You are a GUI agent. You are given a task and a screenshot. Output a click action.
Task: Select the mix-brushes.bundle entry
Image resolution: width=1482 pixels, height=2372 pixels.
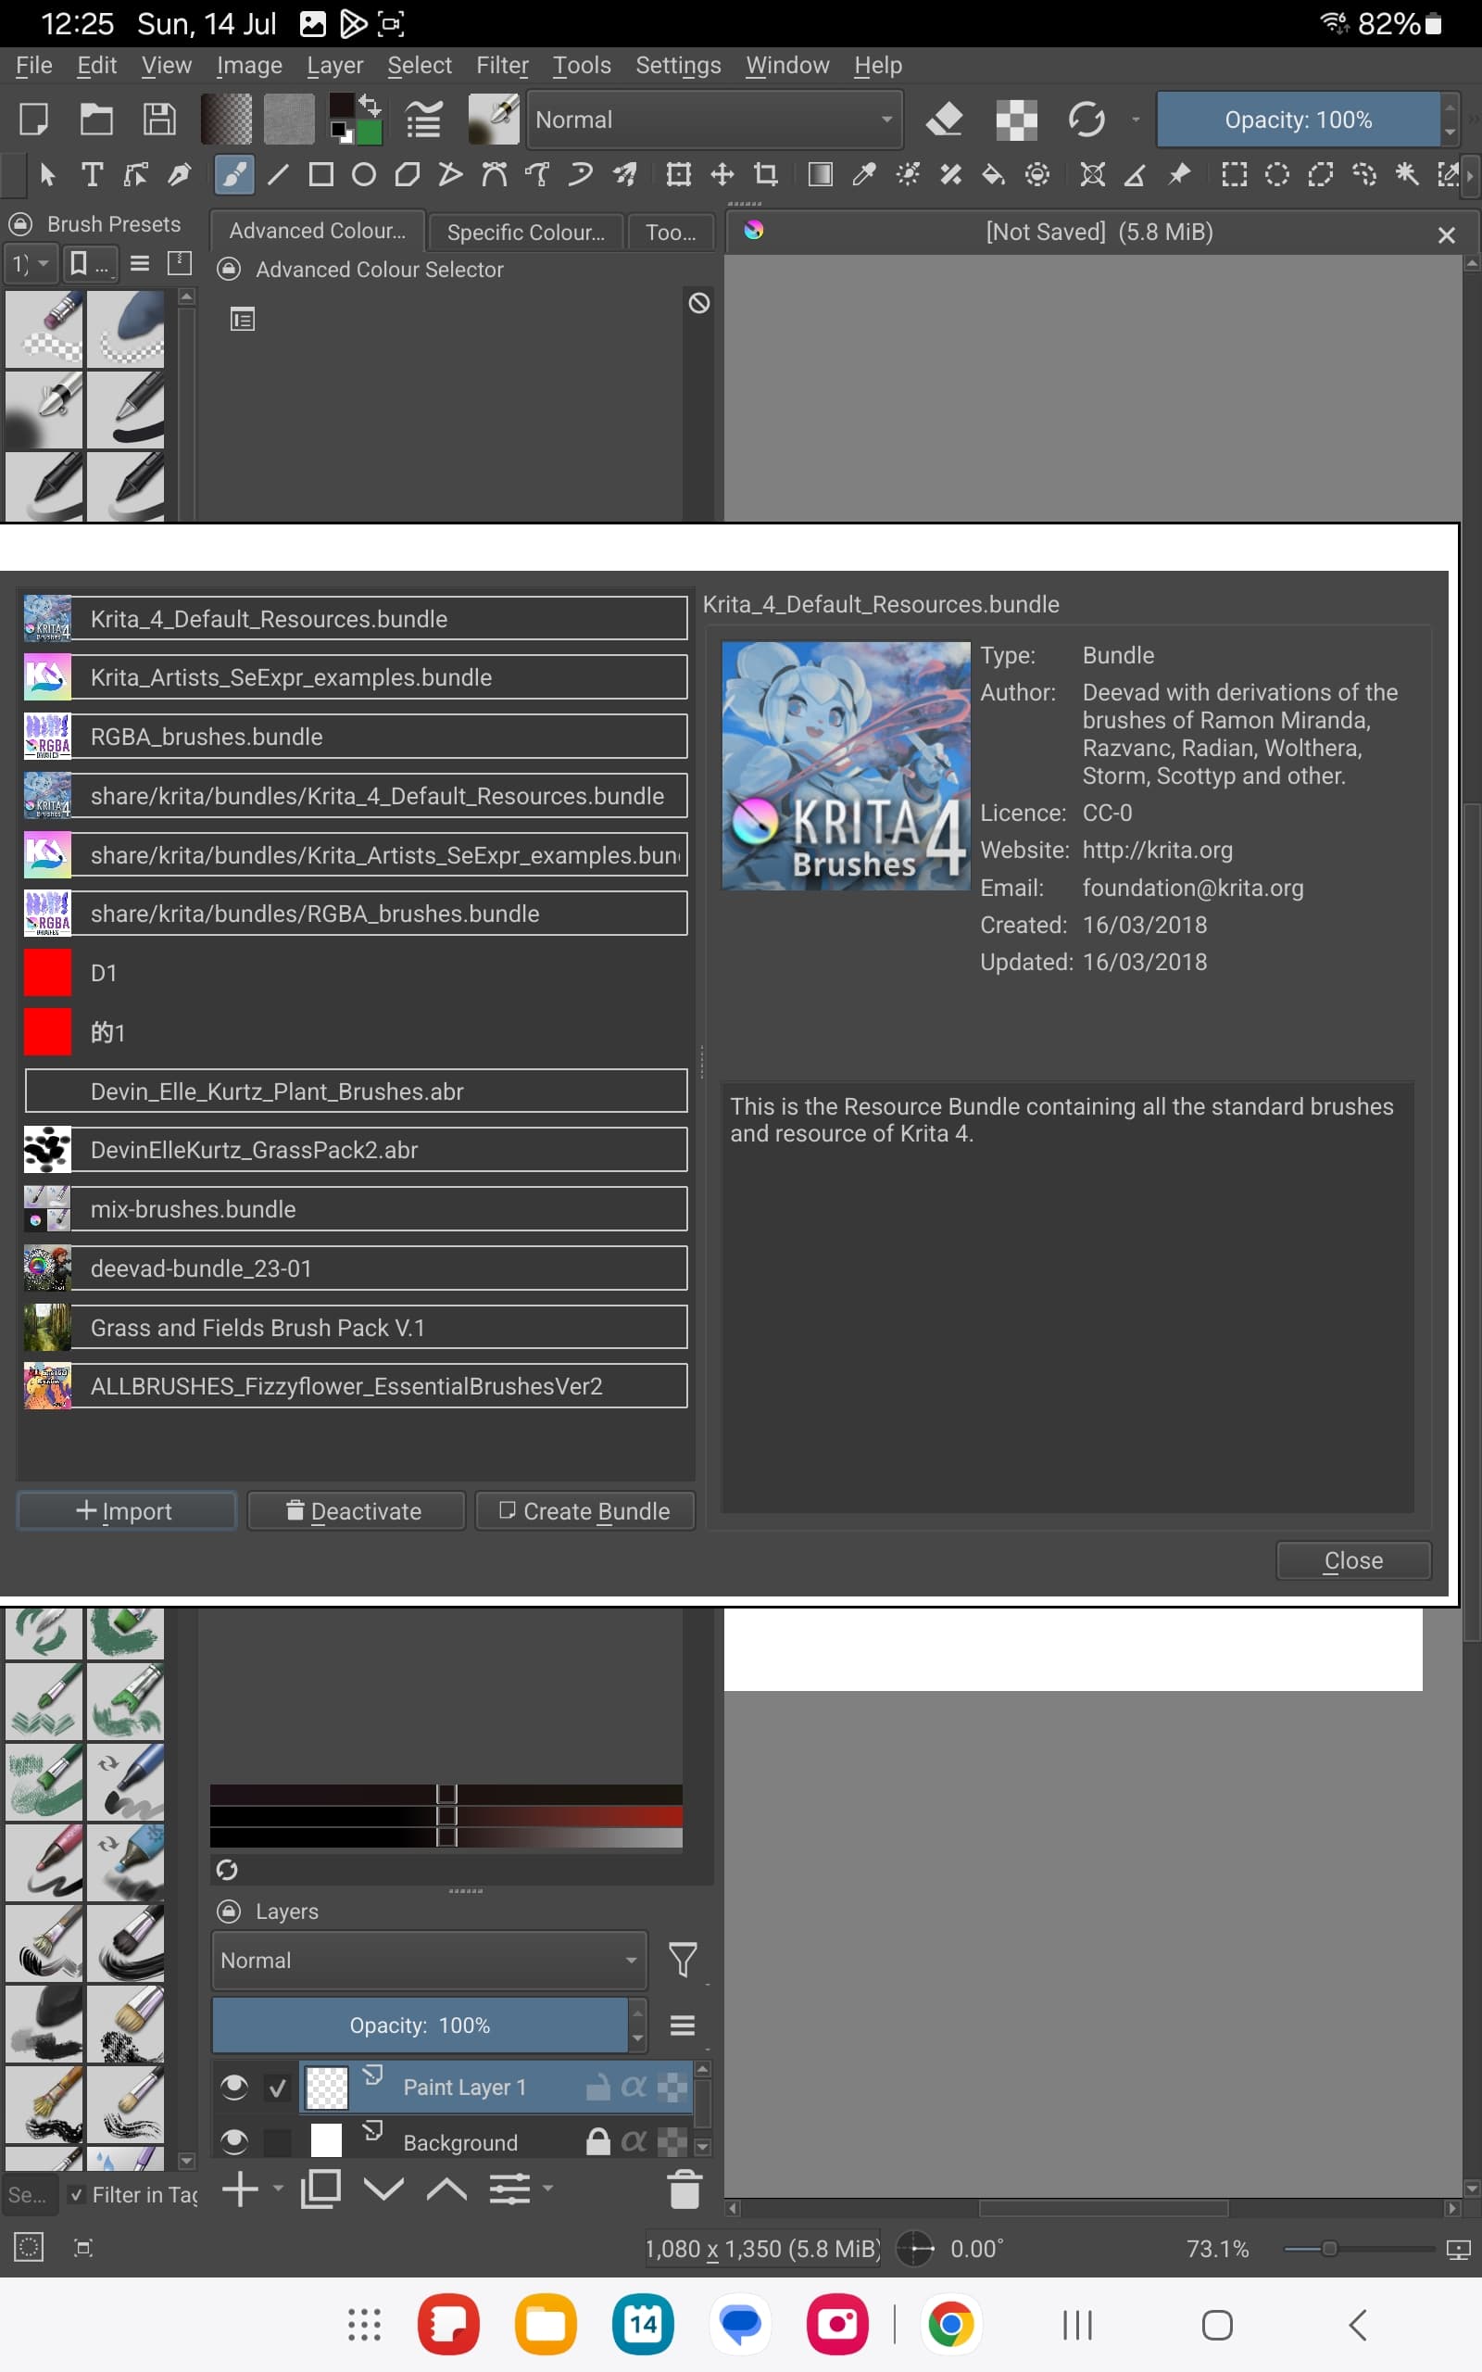point(355,1209)
